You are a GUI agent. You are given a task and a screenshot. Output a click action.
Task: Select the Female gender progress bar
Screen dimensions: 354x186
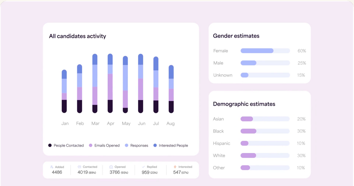click(265, 51)
